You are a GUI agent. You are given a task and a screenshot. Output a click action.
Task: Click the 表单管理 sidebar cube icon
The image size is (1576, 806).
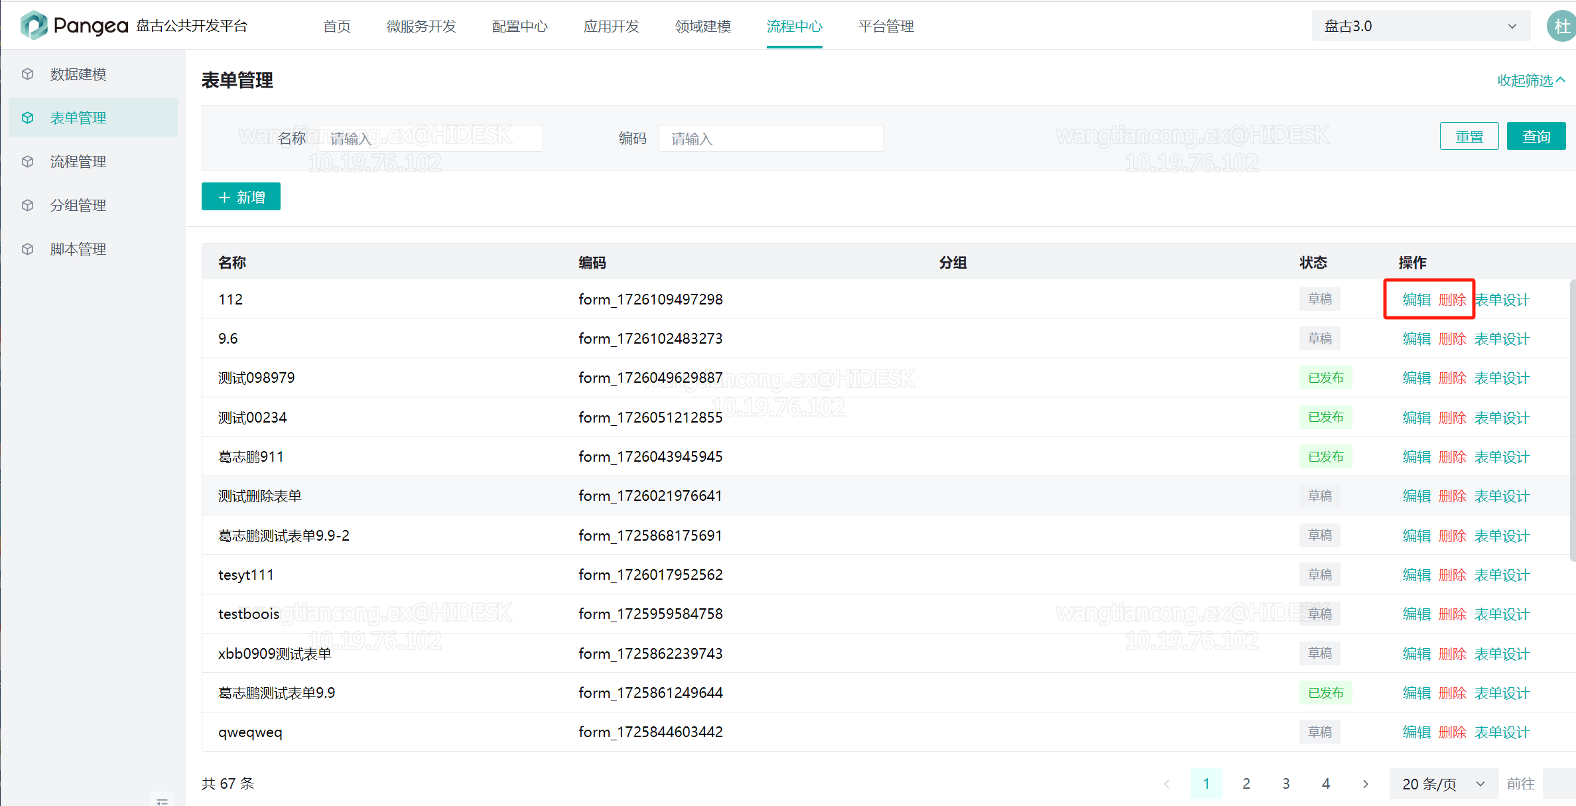(x=27, y=117)
